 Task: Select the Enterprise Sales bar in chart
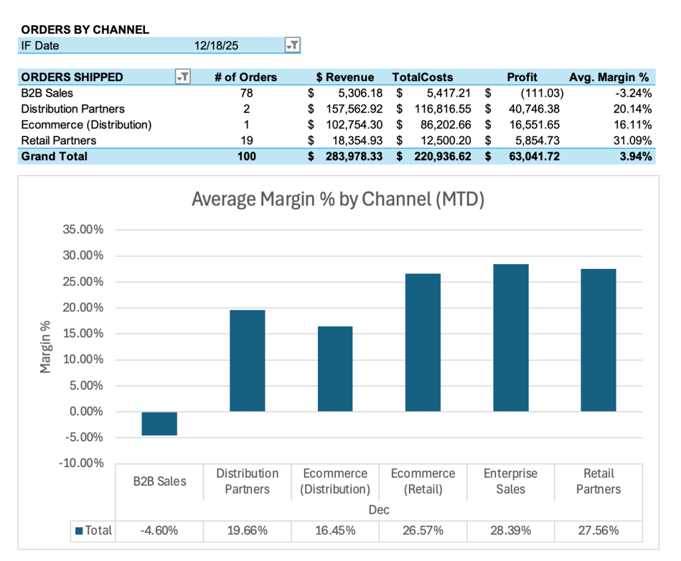(x=510, y=337)
